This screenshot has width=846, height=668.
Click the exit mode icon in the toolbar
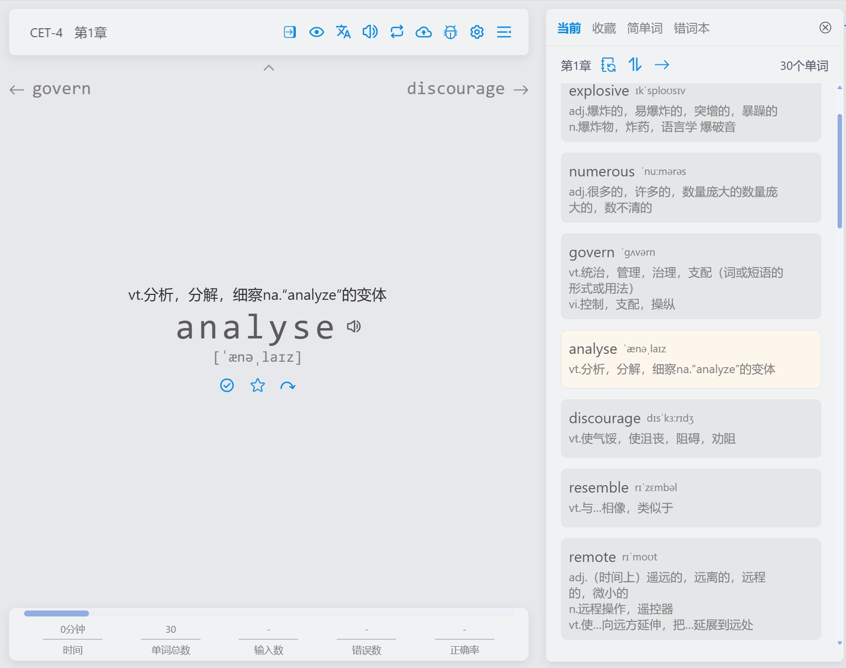pos(289,32)
